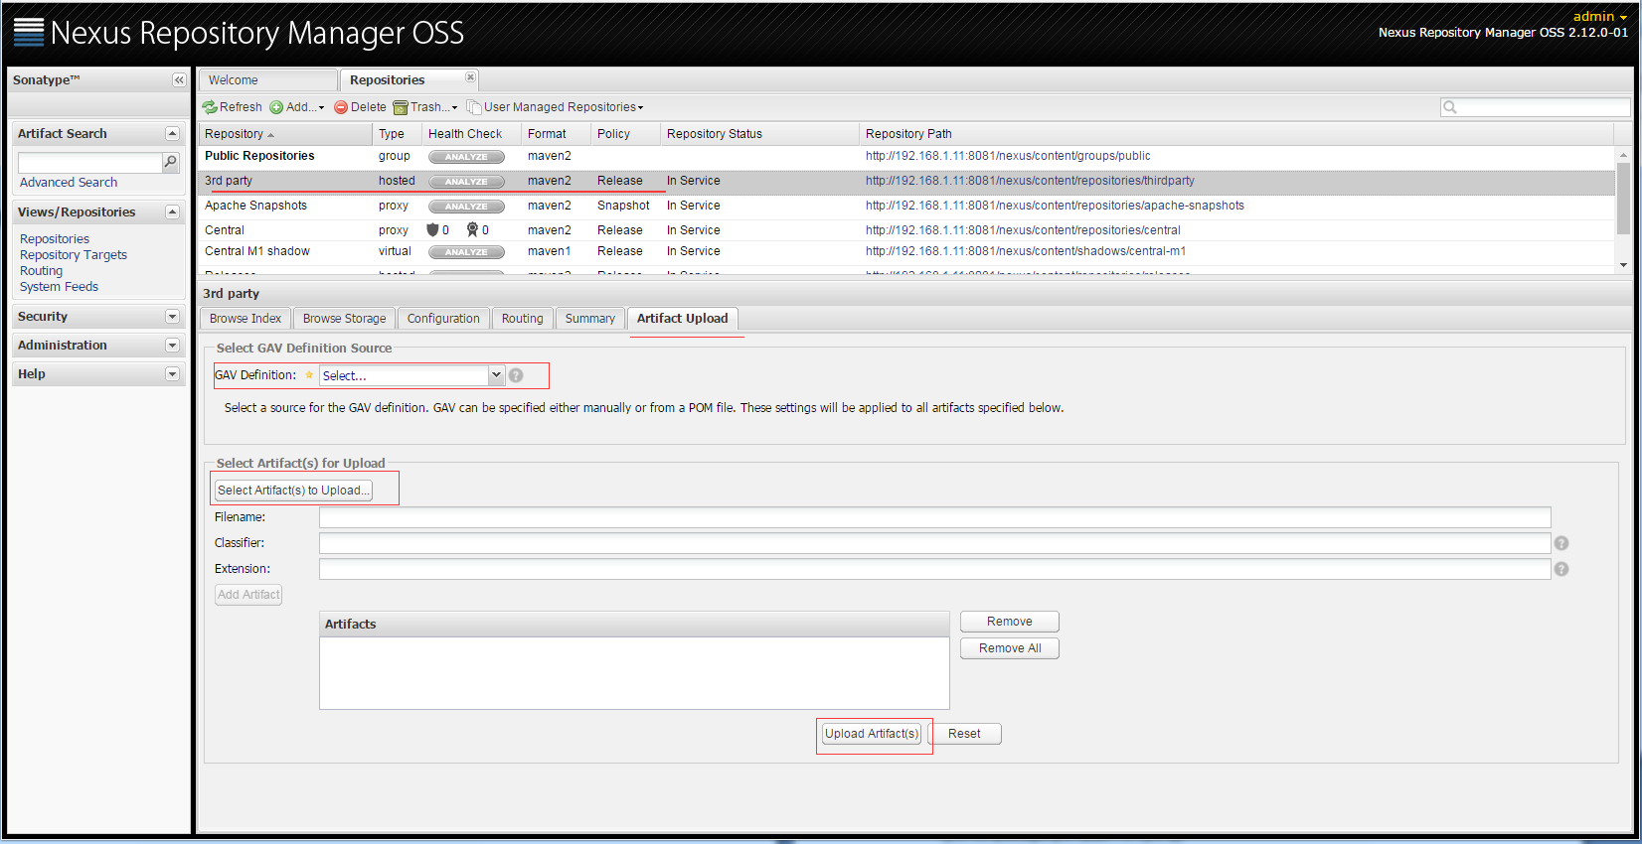Click the Upload Artifact(s) button
1642x844 pixels.
(x=872, y=734)
